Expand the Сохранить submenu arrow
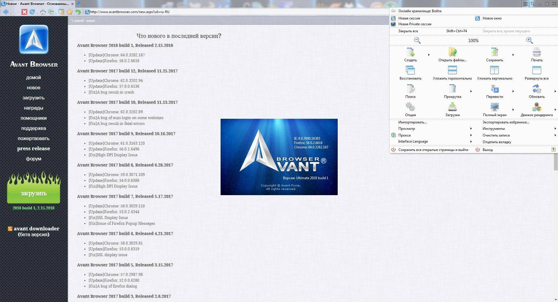 513,55
